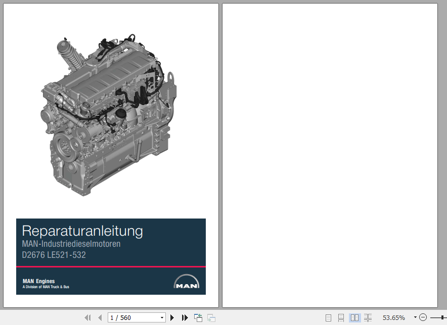The image size is (447, 325).
Task: Go to the previous page
Action: pos(100,317)
